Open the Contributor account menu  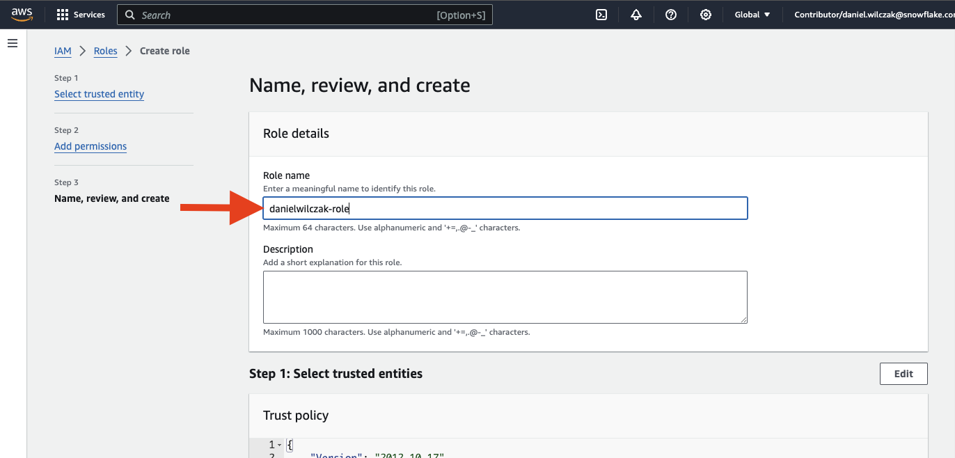point(874,15)
